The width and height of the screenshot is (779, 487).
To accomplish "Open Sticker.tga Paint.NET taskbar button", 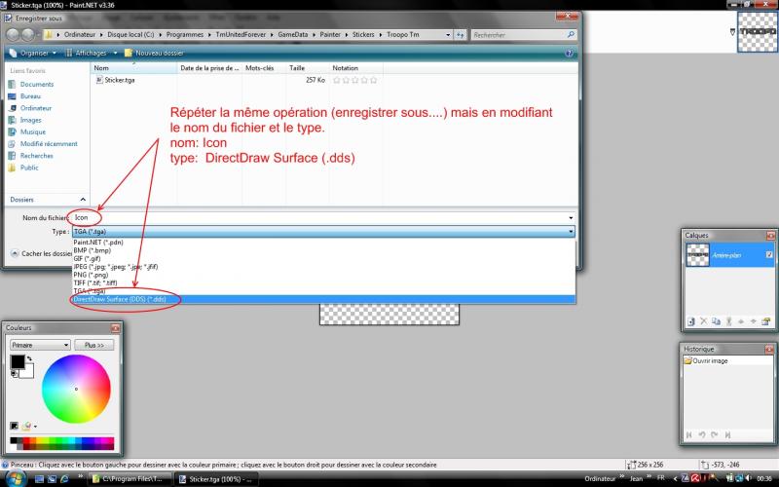I will [x=216, y=479].
